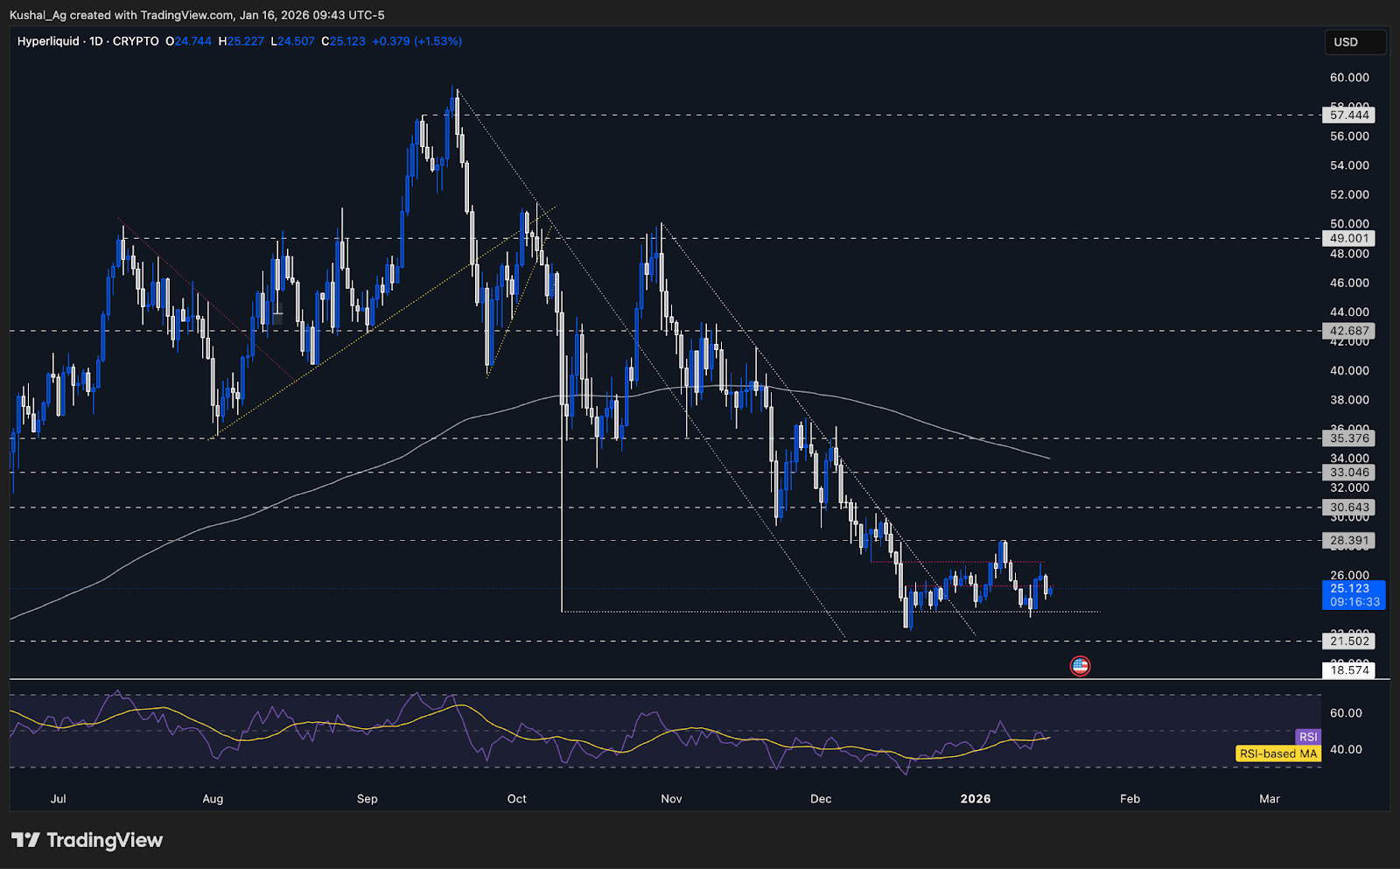The image size is (1400, 869).
Task: Select the 28.391 price level label
Action: click(x=1348, y=541)
